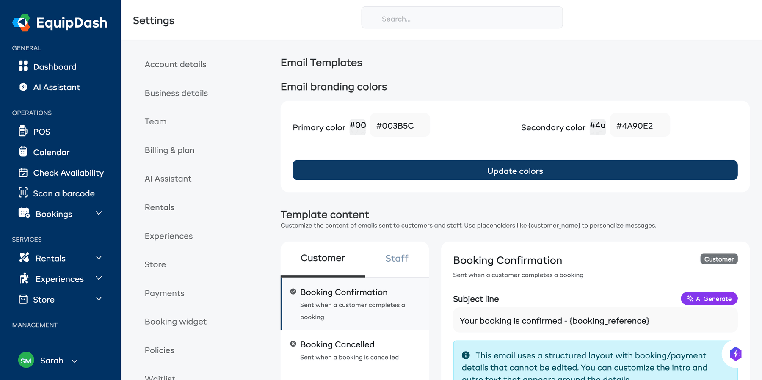Click the Subject line text field

point(595,320)
